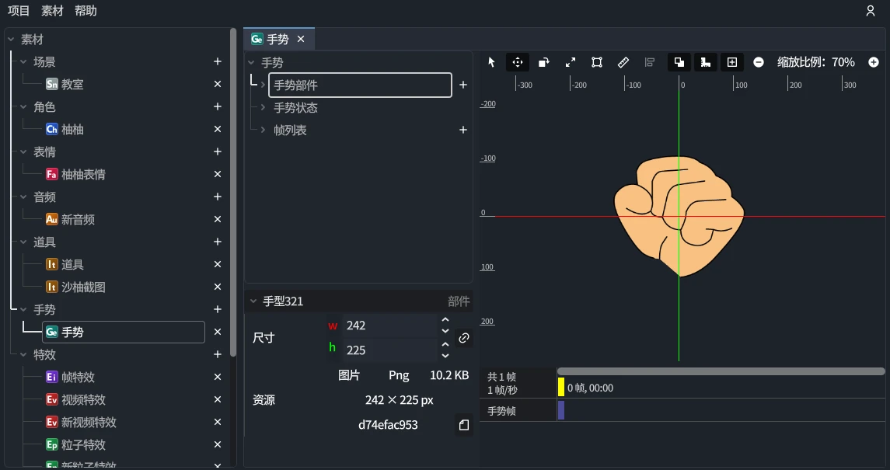Delete 视频特效 item

[x=218, y=400]
